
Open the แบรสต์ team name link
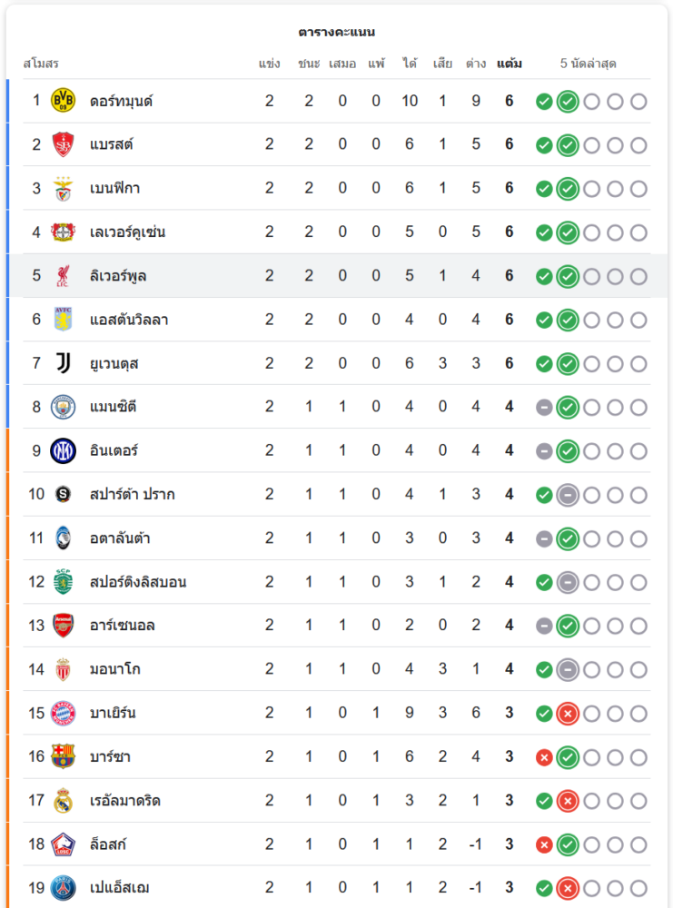pyautogui.click(x=112, y=144)
